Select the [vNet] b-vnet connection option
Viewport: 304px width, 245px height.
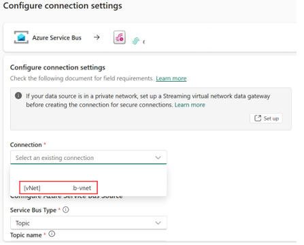(58, 188)
